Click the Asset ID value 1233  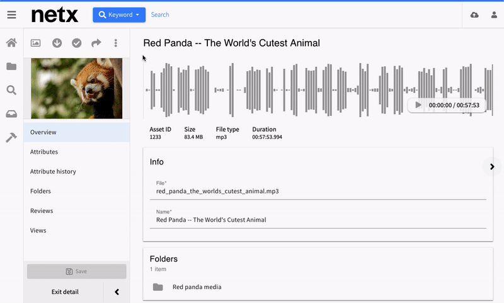155,137
